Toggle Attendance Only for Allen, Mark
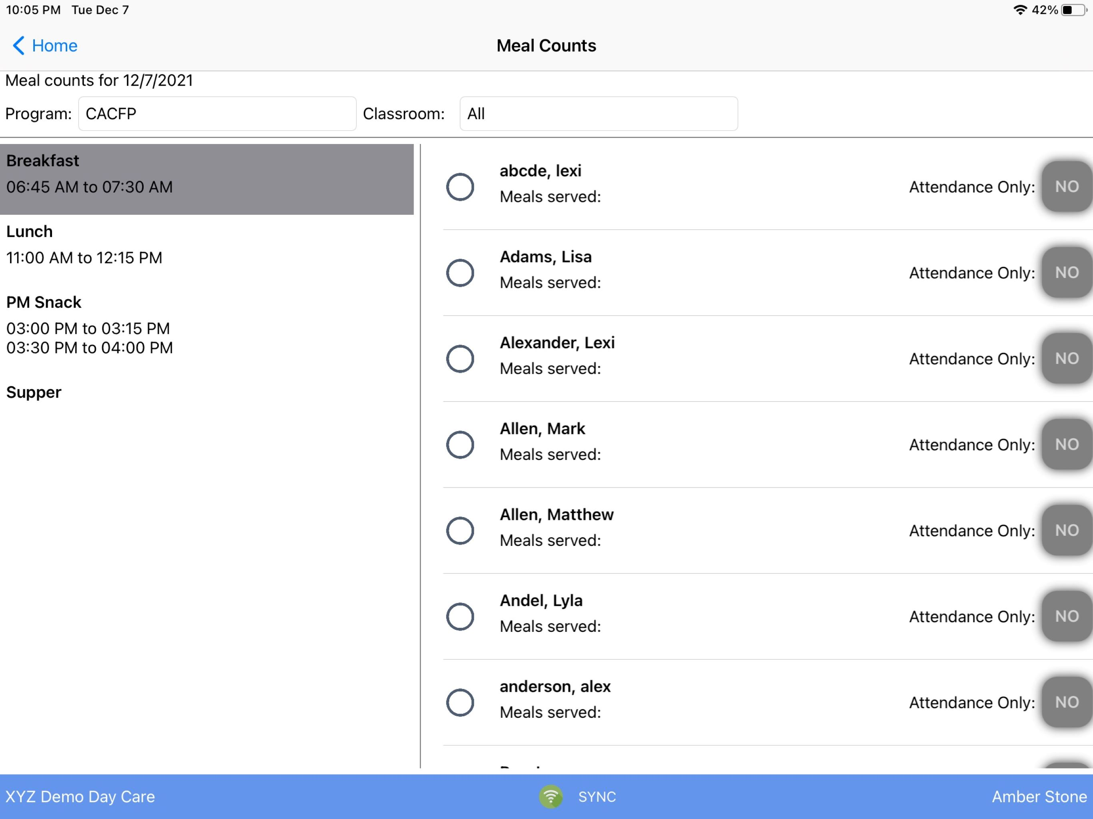 pyautogui.click(x=1067, y=444)
